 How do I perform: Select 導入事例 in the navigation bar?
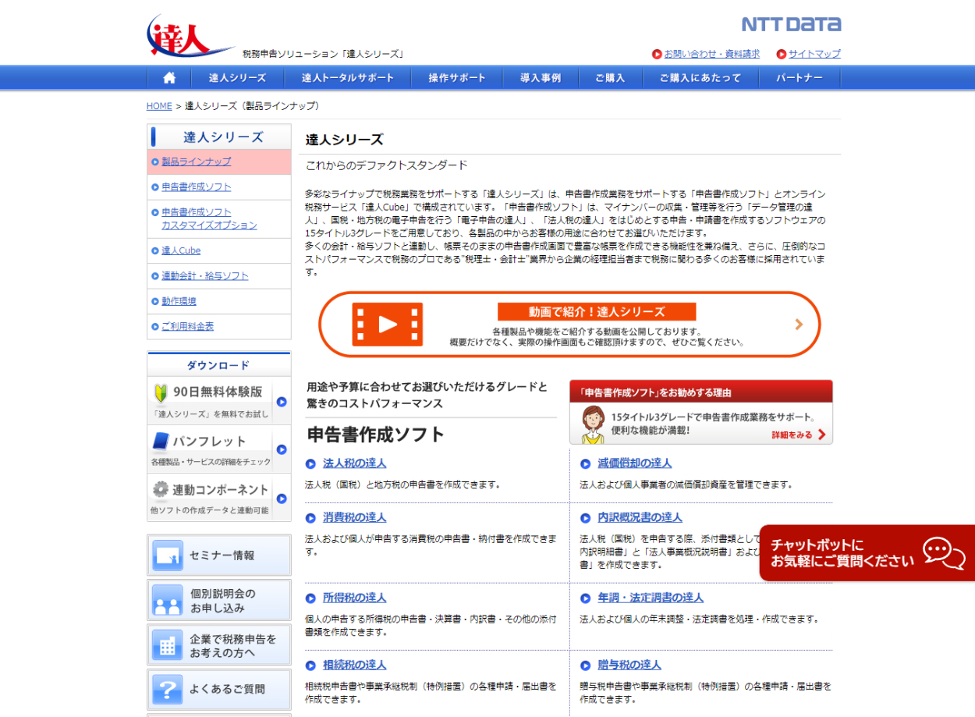(541, 78)
